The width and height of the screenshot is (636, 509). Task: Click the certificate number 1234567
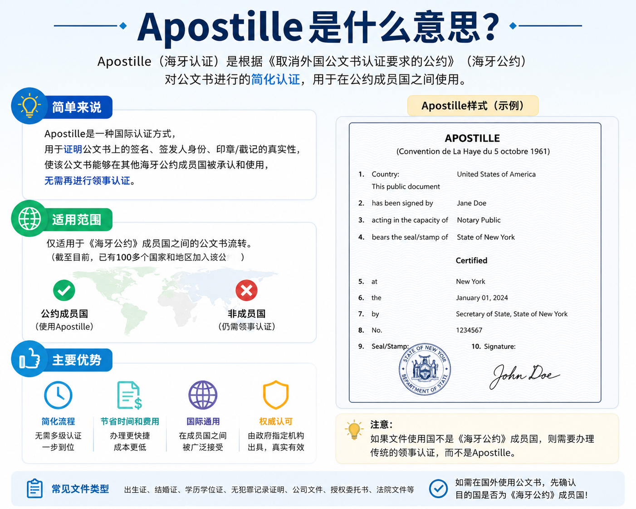click(469, 330)
